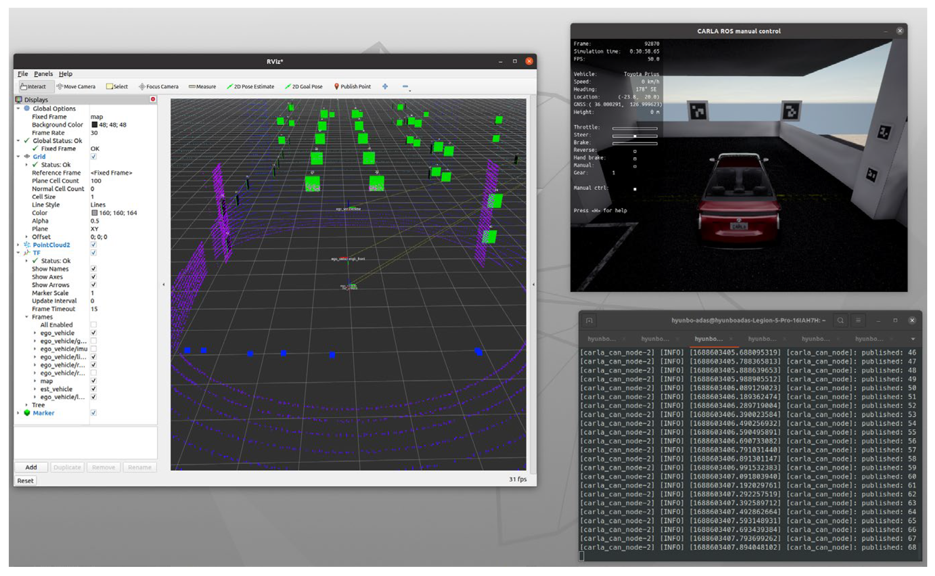
Task: Open the File menu
Action: point(22,74)
